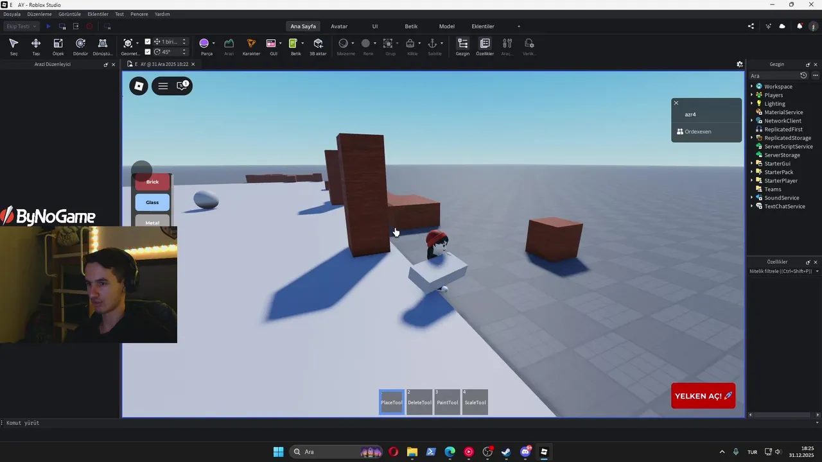Click the Nitelik filtrele filter field
The image size is (822, 462).
pos(780,271)
